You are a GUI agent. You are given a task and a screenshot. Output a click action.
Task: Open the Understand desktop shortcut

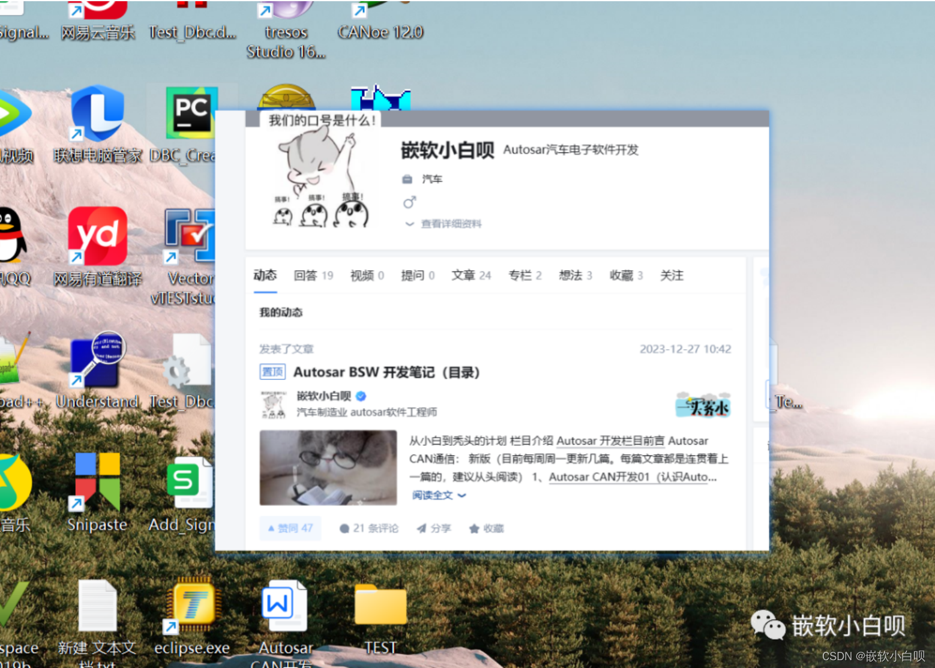[x=97, y=369]
